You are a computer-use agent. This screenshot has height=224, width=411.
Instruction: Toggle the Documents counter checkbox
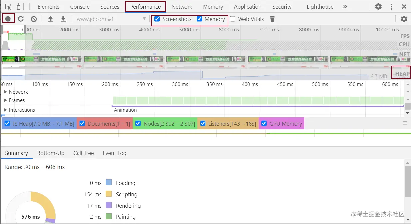(x=82, y=124)
